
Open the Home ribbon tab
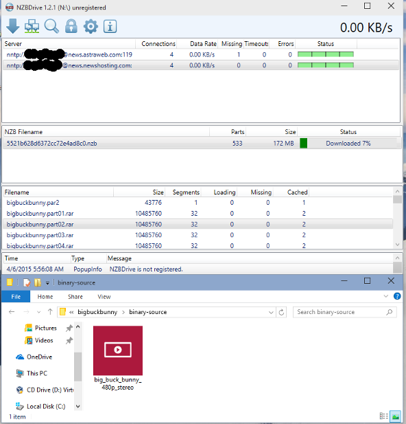45,297
